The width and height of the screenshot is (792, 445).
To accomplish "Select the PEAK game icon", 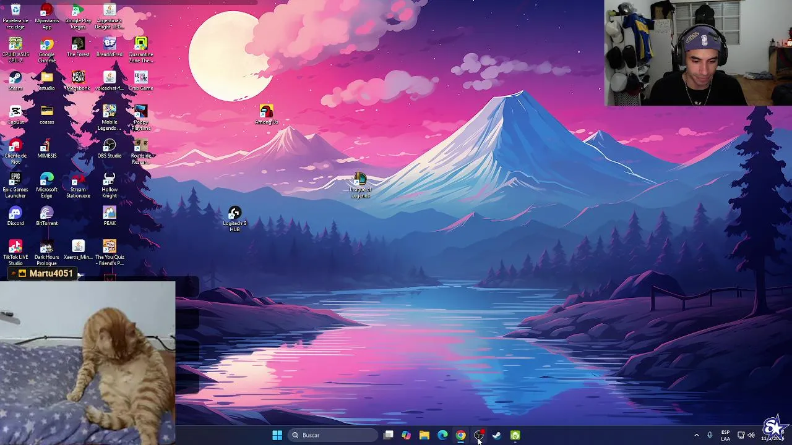I will (110, 216).
